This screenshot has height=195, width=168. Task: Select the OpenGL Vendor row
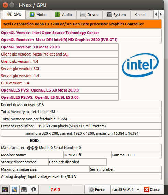pyautogui.click(x=81, y=33)
